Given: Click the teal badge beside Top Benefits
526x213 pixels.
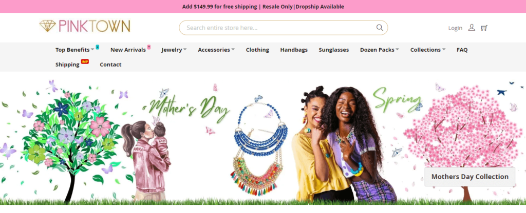Looking at the screenshot, I should tap(97, 47).
